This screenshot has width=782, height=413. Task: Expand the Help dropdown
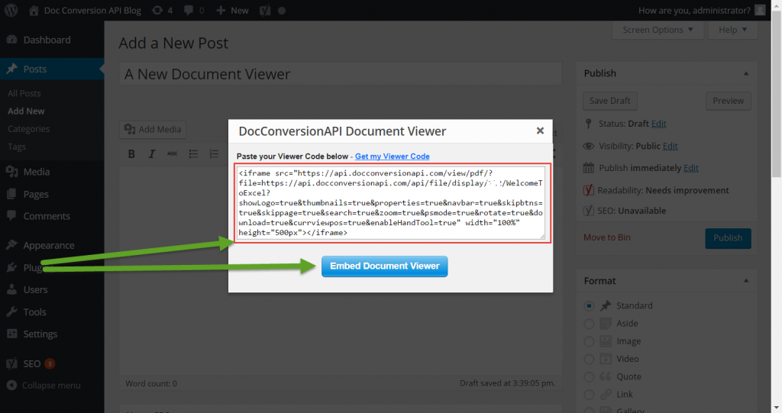732,30
